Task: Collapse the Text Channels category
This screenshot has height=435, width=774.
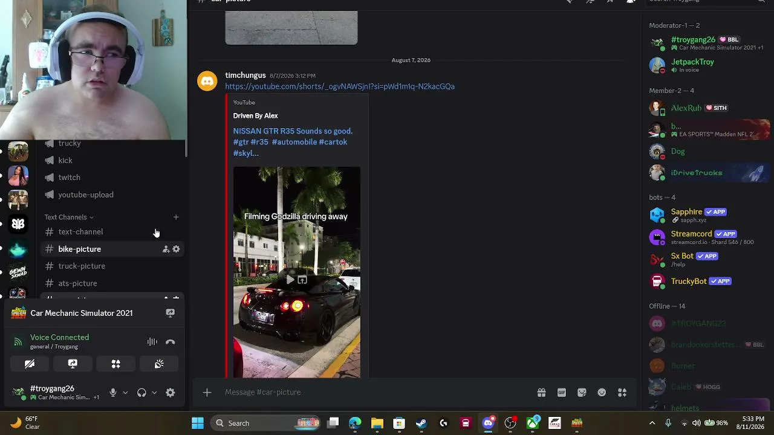Action: click(x=69, y=217)
